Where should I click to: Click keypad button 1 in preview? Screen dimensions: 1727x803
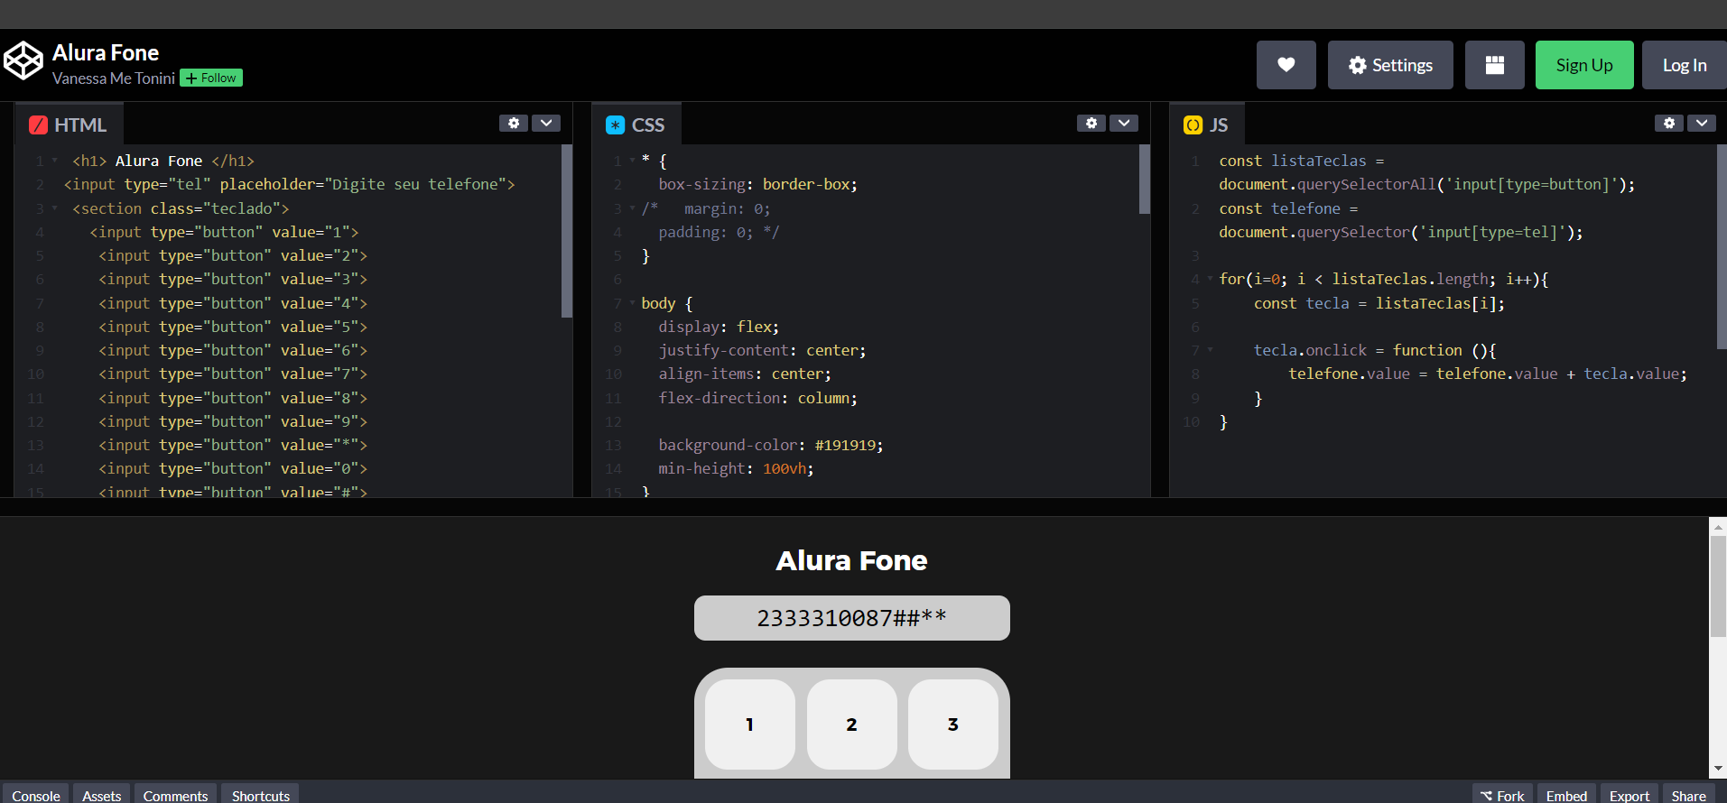750,725
